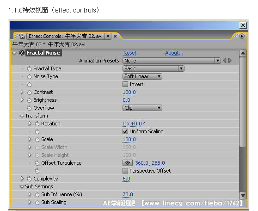Expand the Scale Height property triangle
The image size is (258, 211).
point(30,155)
